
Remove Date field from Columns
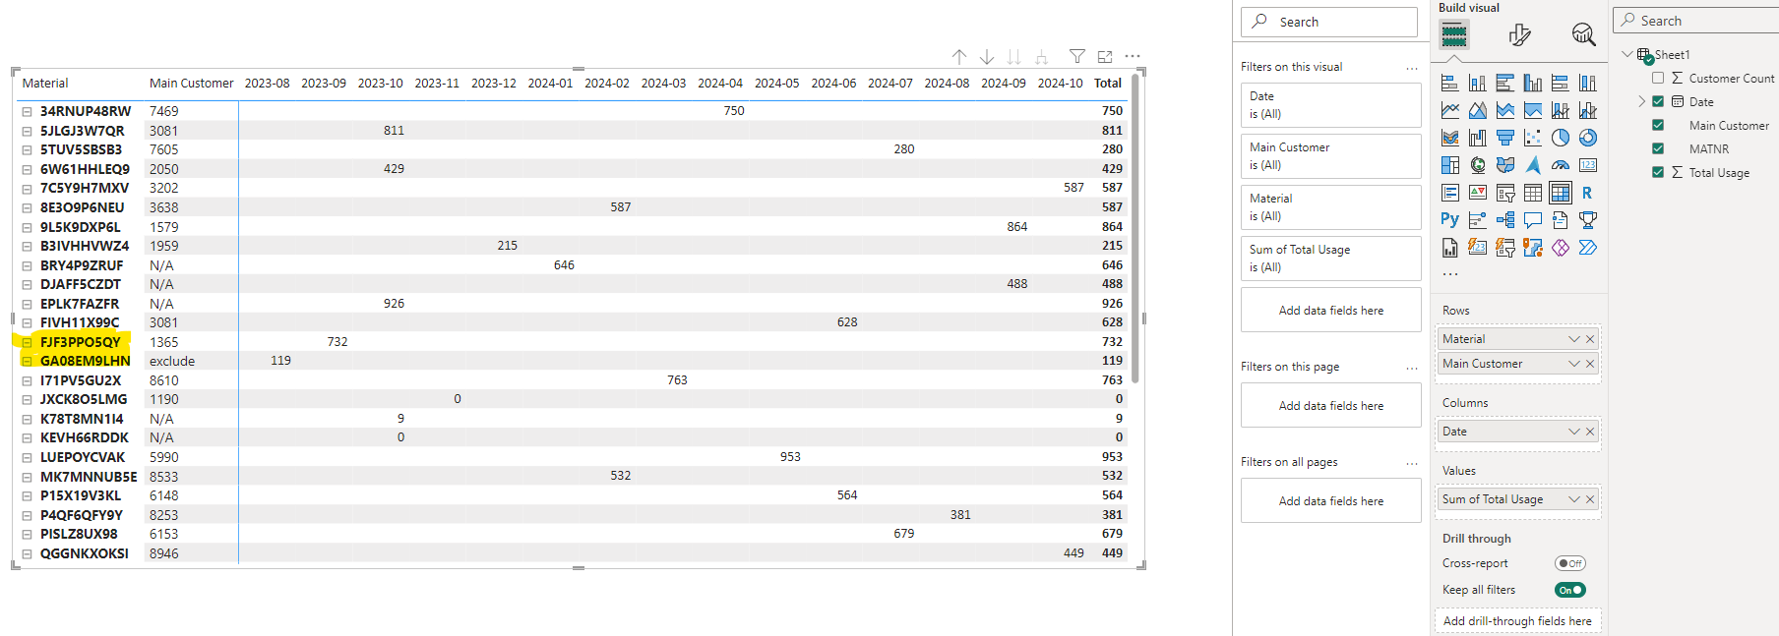click(x=1590, y=432)
